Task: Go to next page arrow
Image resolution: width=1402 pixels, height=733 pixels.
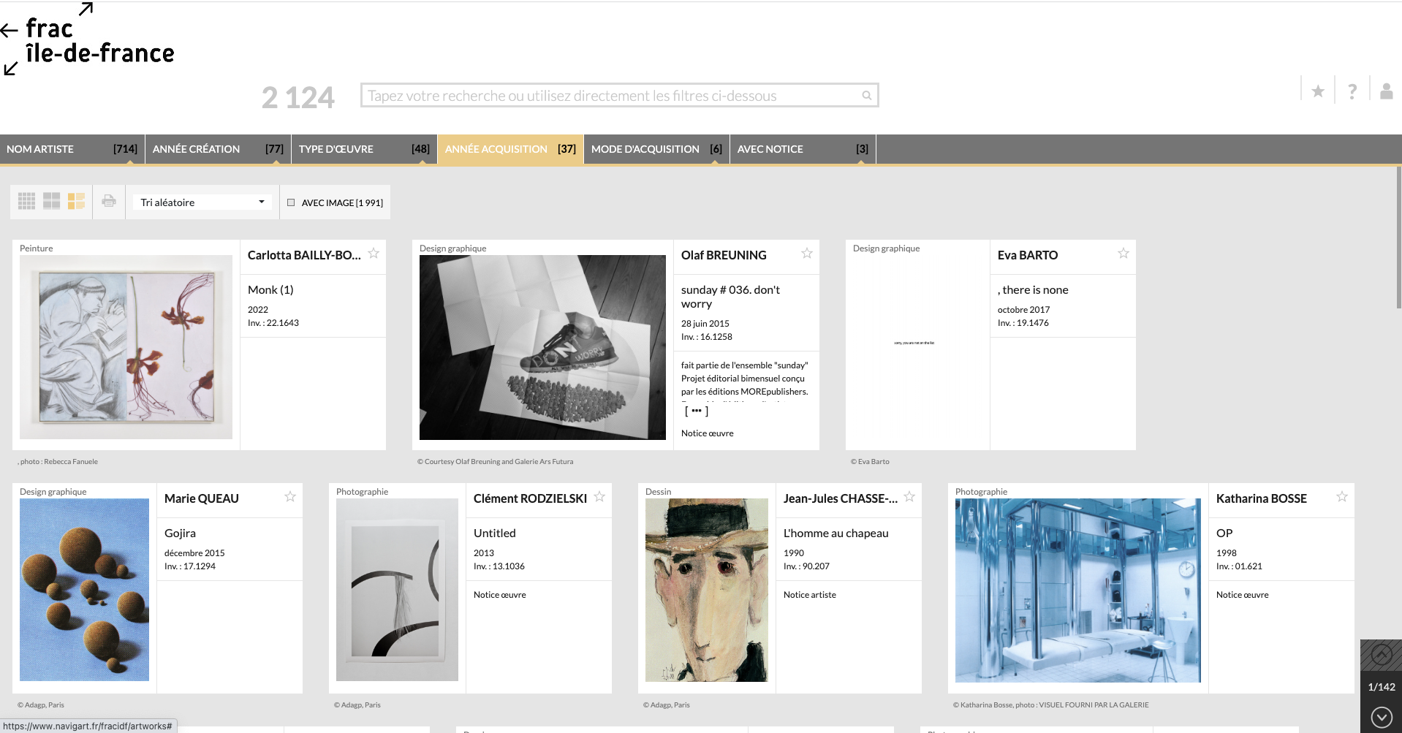Action: click(x=1381, y=717)
